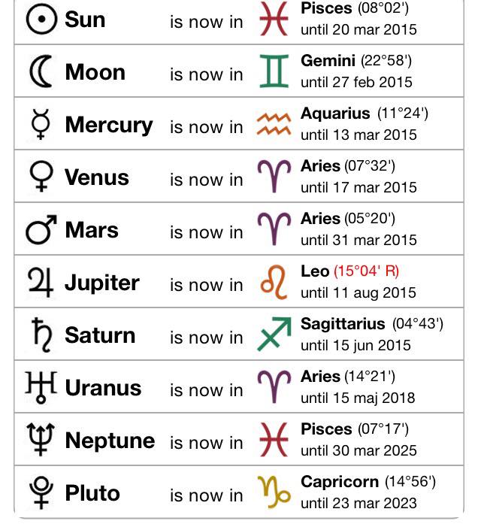This screenshot has height=524, width=481.
Task: Select the Neptune trident icon
Action: tap(41, 440)
